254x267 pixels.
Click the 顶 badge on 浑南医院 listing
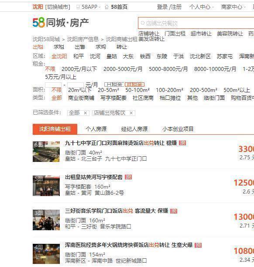click(x=198, y=245)
